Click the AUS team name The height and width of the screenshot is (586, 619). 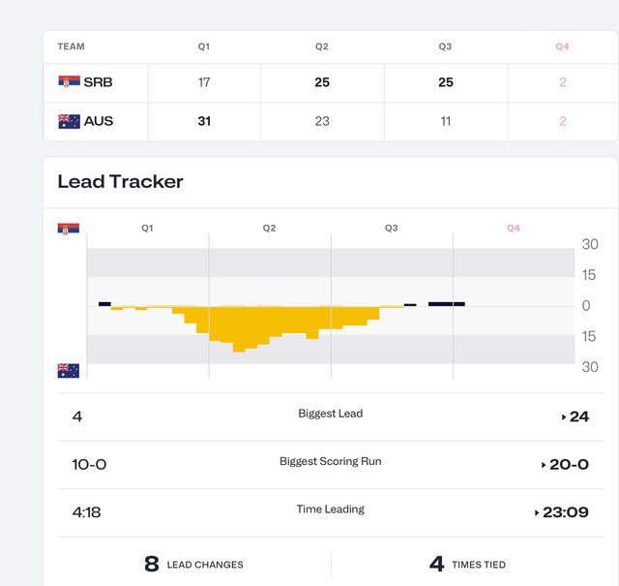pos(99,121)
